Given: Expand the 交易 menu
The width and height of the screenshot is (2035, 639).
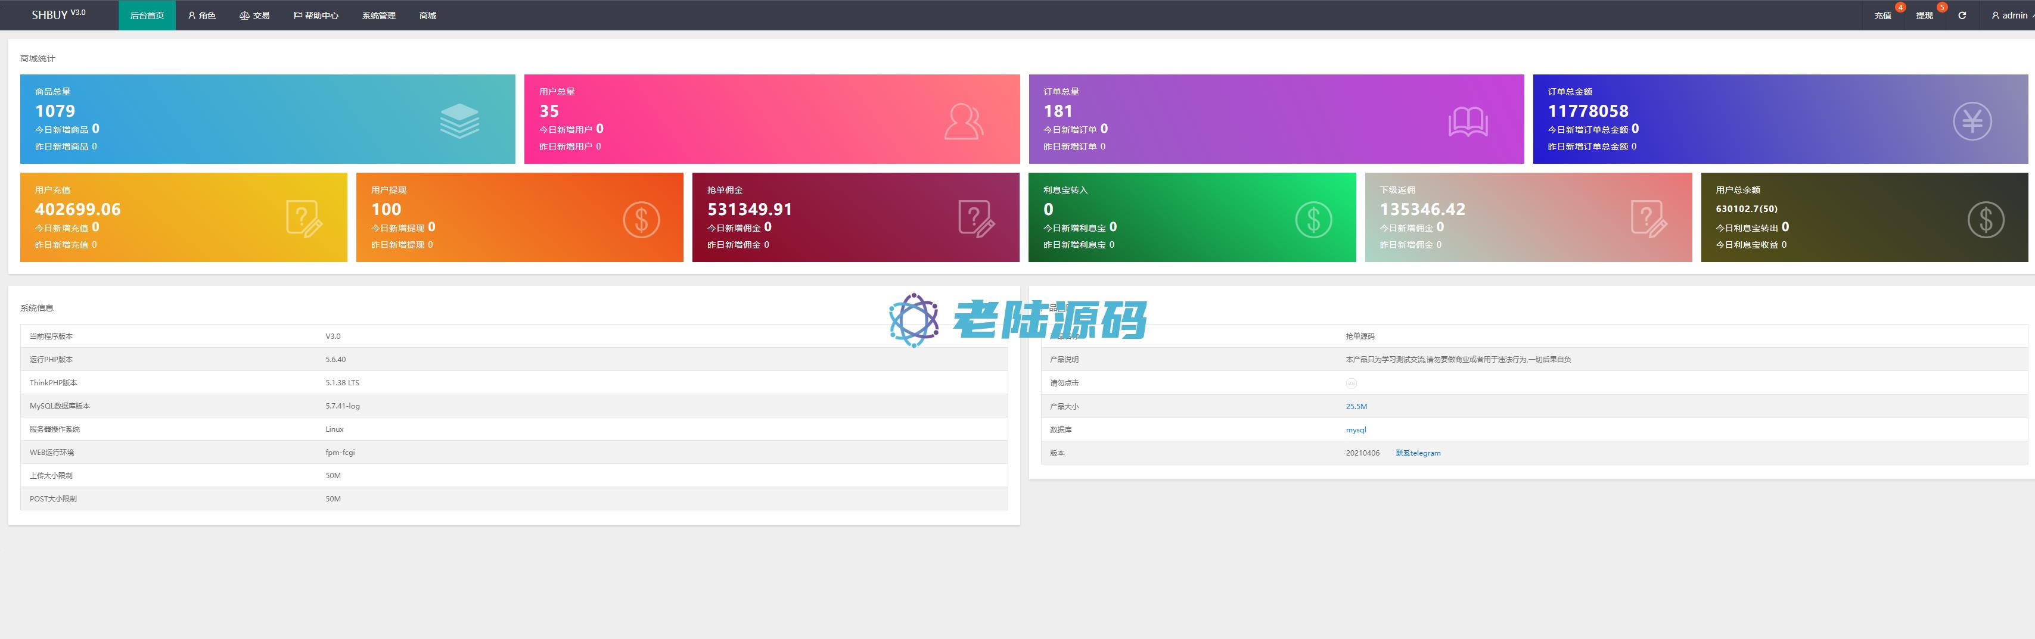Looking at the screenshot, I should coord(254,16).
